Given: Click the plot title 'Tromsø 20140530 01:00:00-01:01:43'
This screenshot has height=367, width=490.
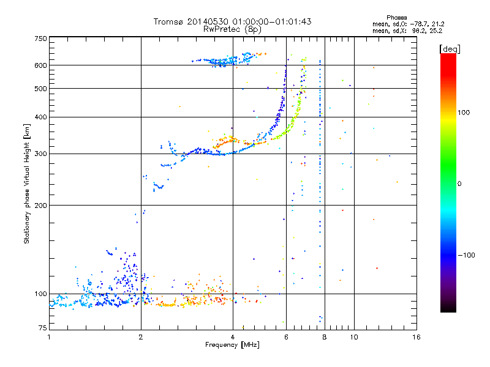Looking at the screenshot, I should tap(232, 21).
